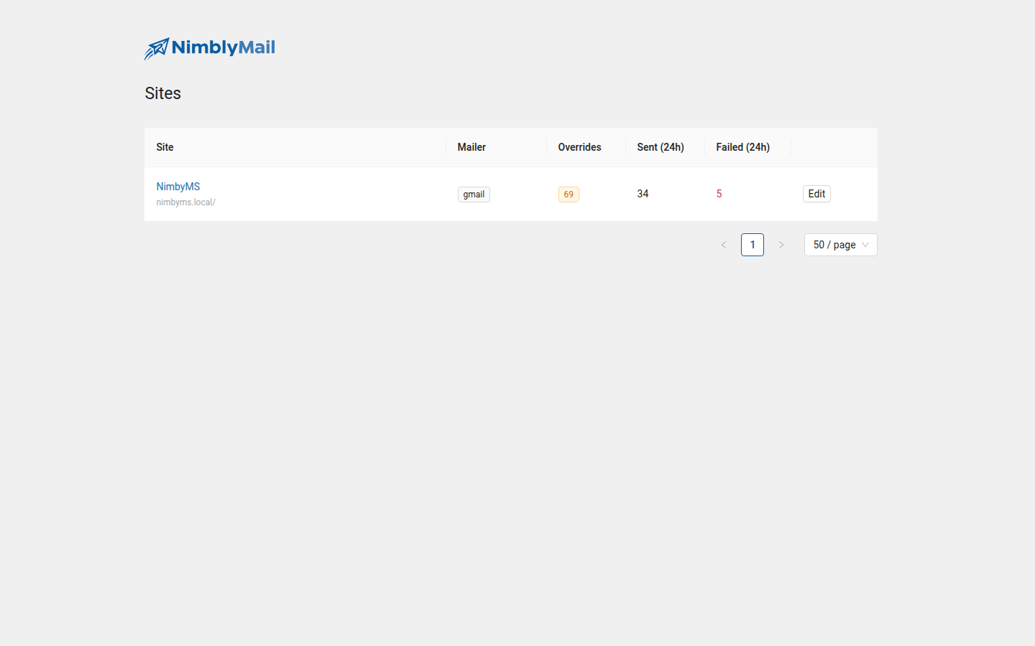Click the NimblyMail wordmark text
This screenshot has width=1035, height=646.
point(224,48)
